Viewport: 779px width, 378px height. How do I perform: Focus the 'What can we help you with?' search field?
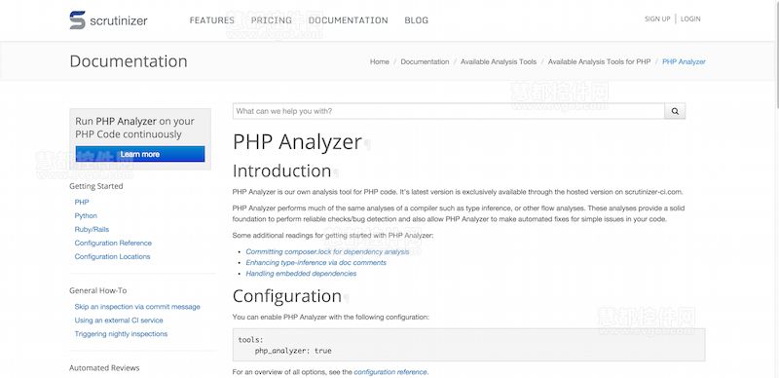[x=449, y=111]
